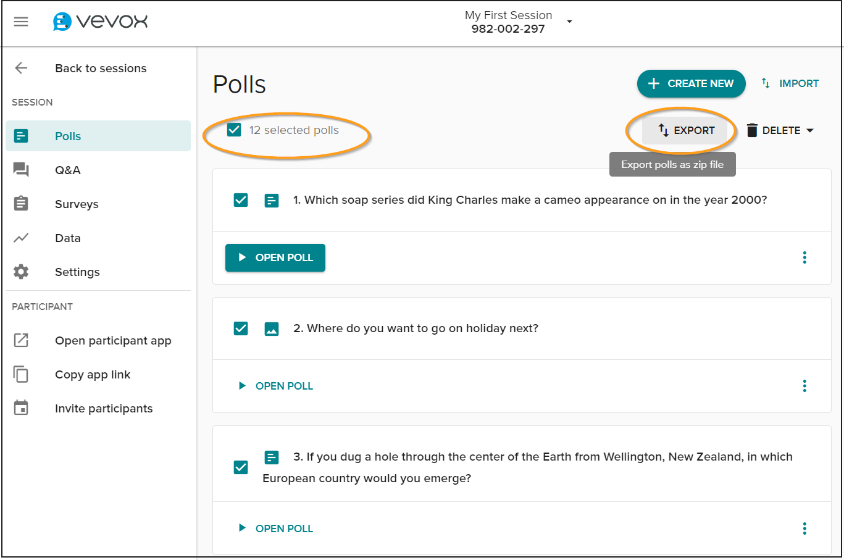Click the plus icon in Create New
This screenshot has width=844, height=560.
[654, 83]
